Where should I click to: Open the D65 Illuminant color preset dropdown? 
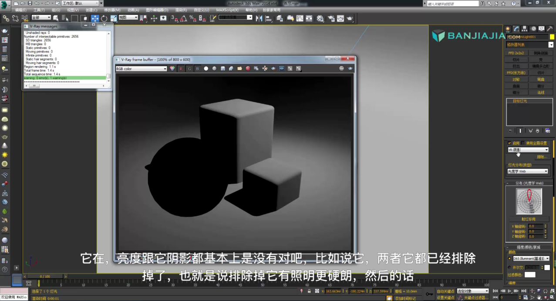pos(531,258)
